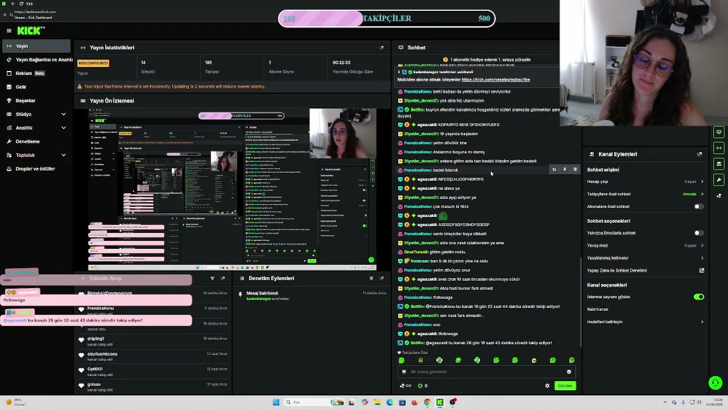The height and width of the screenshot is (409, 728).
Task: Open Yavaş mod options chevron
Action: coord(702,245)
